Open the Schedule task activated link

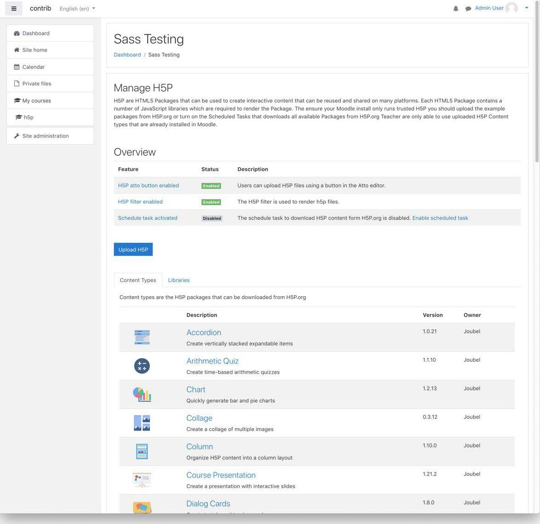[148, 218]
